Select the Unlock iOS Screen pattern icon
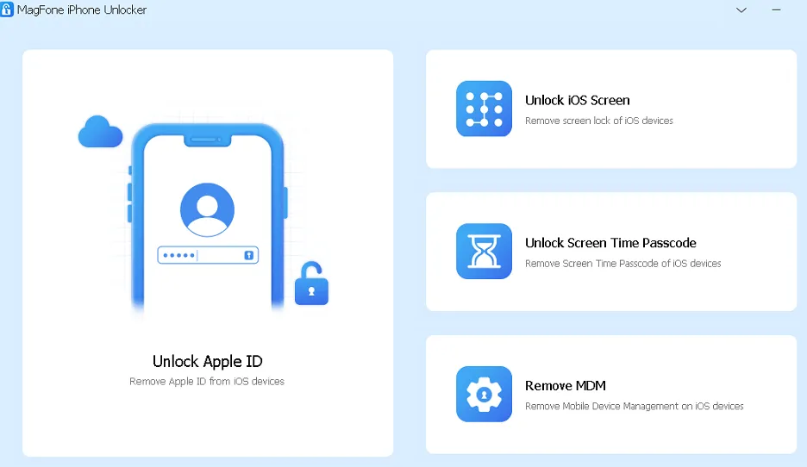The image size is (807, 467). point(484,109)
